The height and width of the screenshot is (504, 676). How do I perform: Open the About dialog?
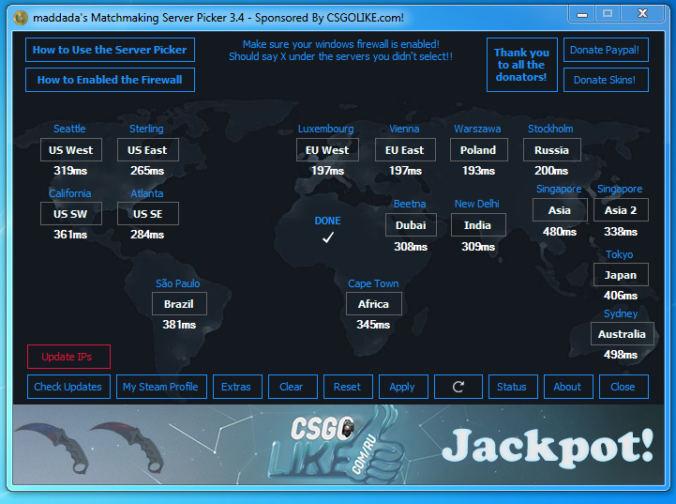[x=567, y=387]
